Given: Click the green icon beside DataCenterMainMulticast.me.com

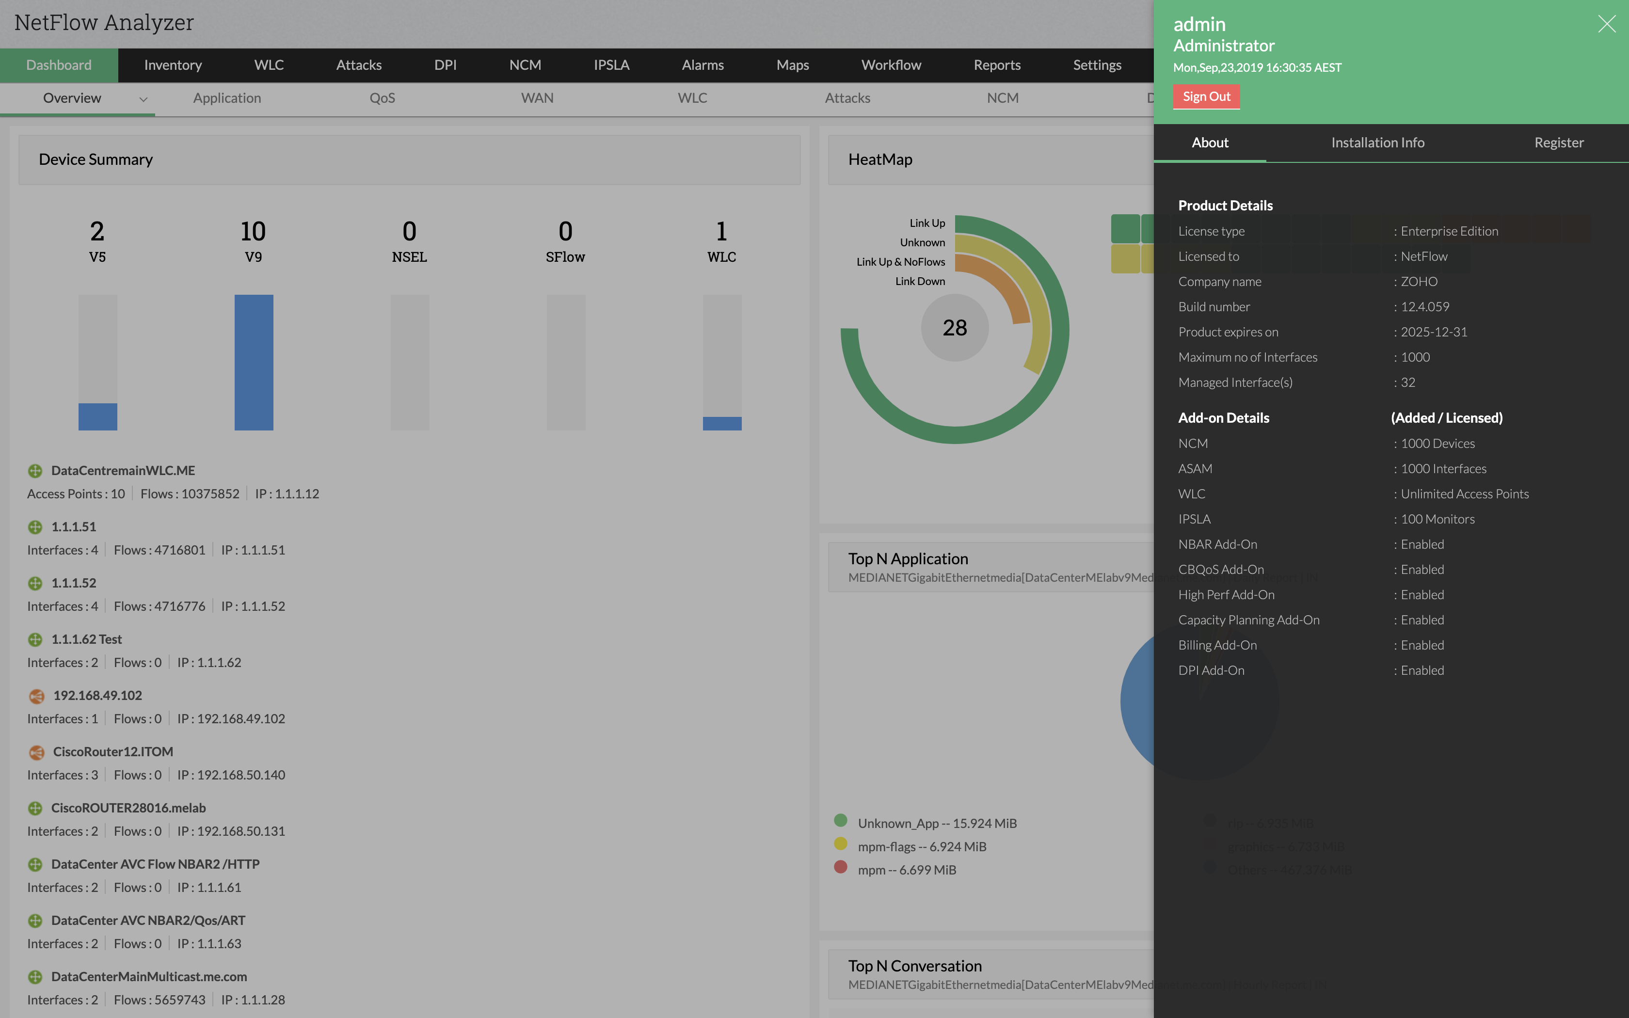Looking at the screenshot, I should tap(36, 977).
